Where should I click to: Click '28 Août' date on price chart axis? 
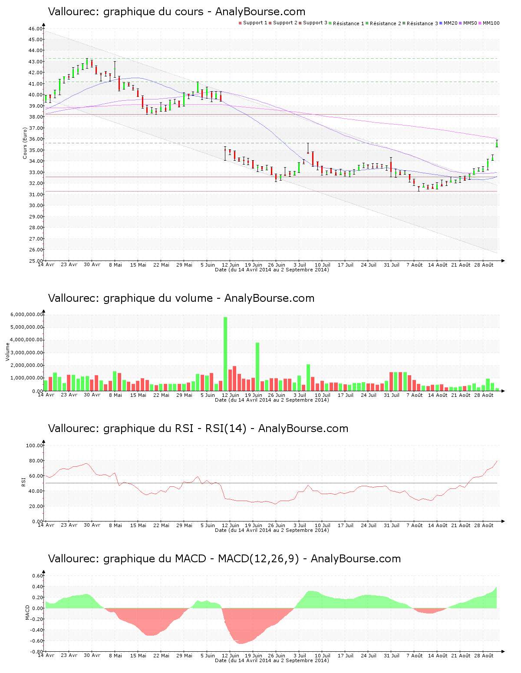[x=484, y=265]
